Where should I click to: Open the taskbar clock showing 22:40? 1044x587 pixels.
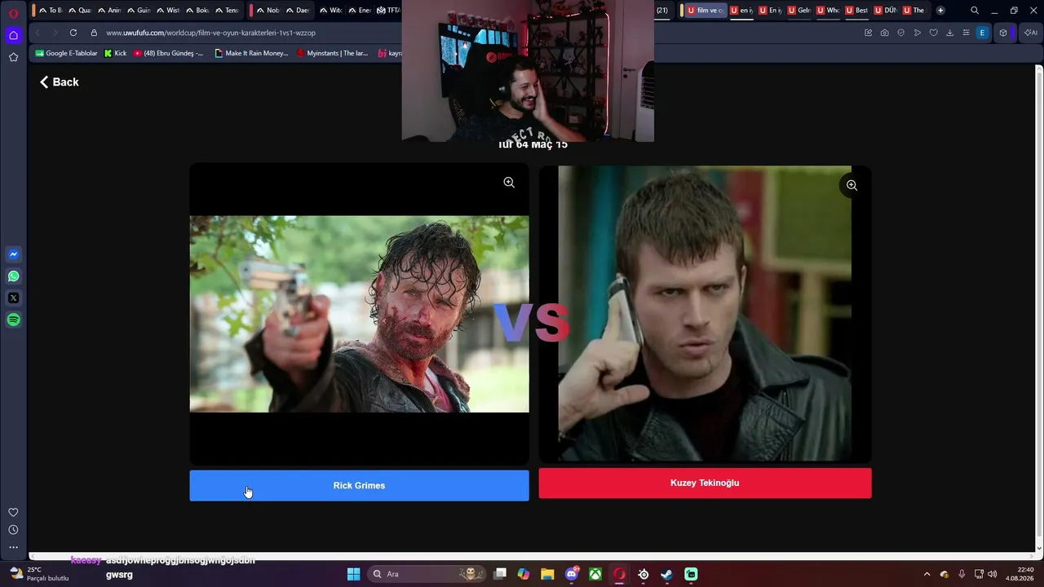(x=1020, y=574)
